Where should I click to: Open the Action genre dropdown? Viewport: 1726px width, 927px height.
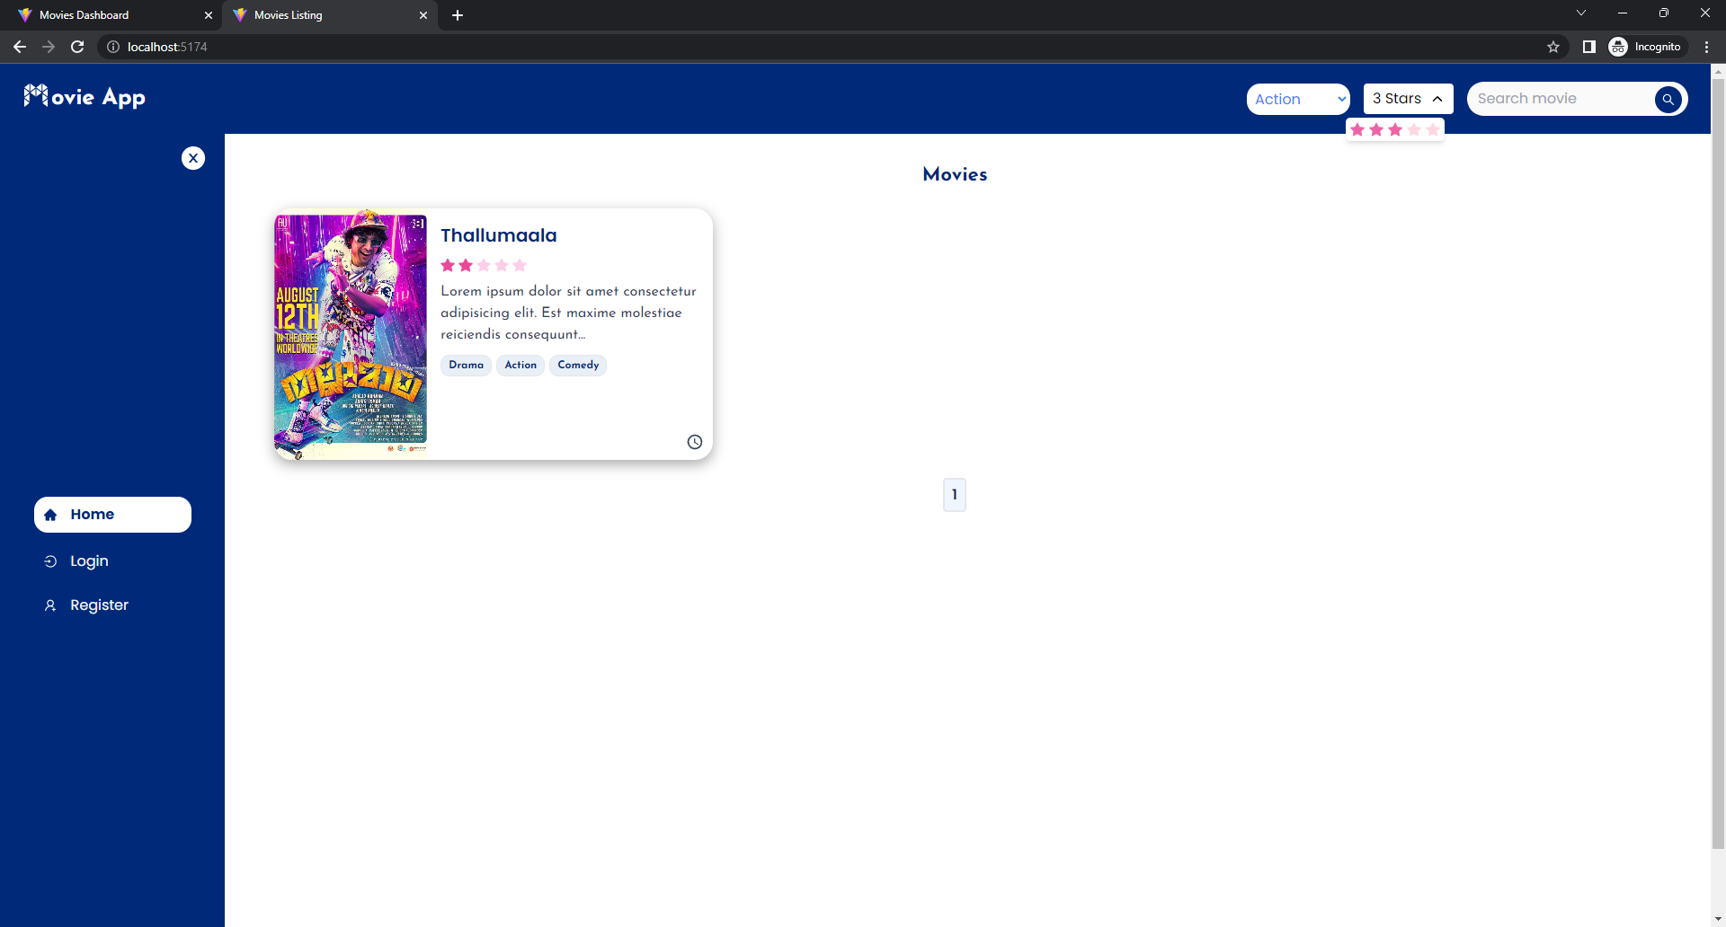1298,99
